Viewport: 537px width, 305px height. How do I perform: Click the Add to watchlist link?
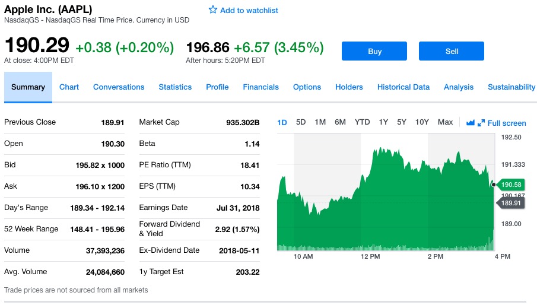(x=249, y=10)
